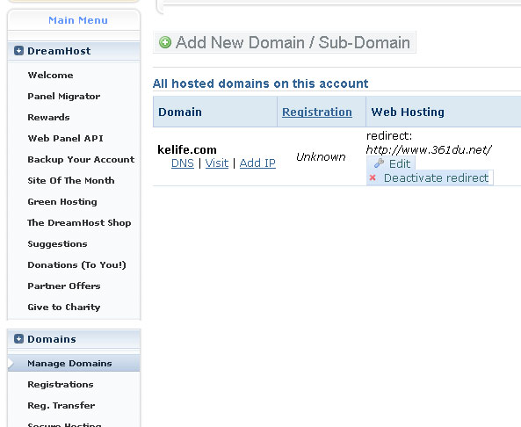This screenshot has width=521, height=427.
Task: Open Registrations under Domains
Action: [x=61, y=385]
